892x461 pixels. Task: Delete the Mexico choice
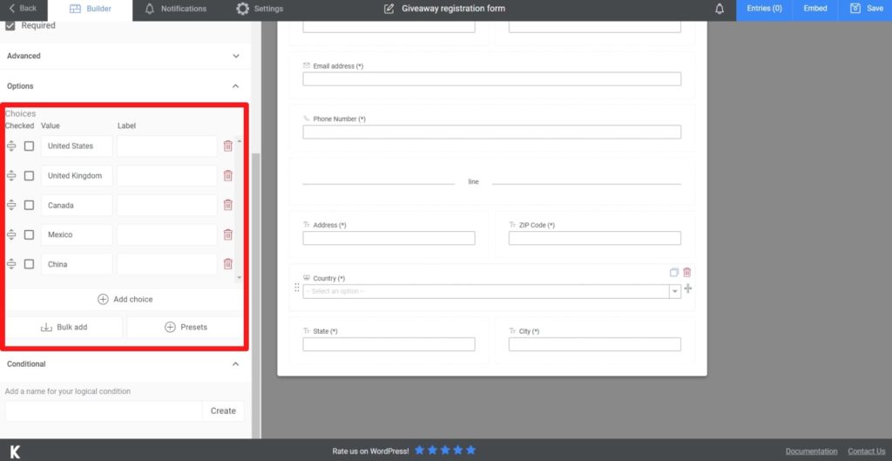coord(227,234)
